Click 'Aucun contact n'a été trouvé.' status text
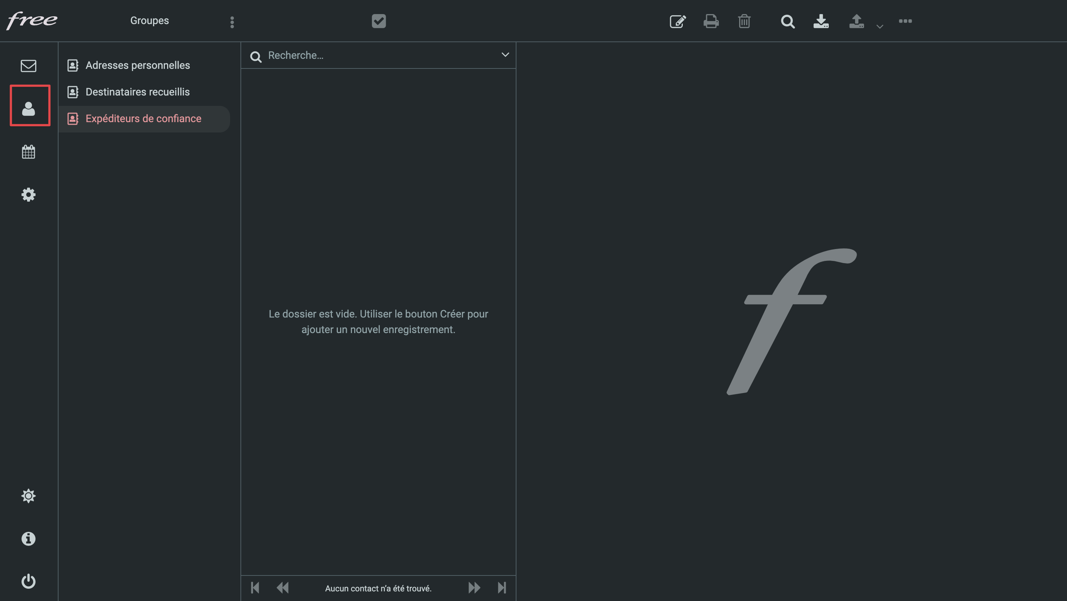Viewport: 1067px width, 601px height. pos(378,588)
